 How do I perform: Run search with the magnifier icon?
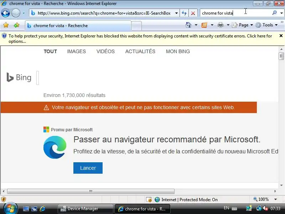(x=274, y=13)
